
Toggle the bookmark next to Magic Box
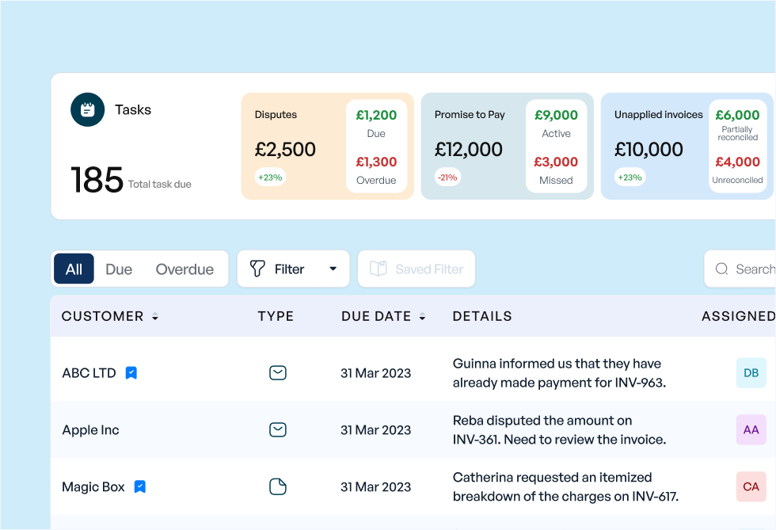139,486
